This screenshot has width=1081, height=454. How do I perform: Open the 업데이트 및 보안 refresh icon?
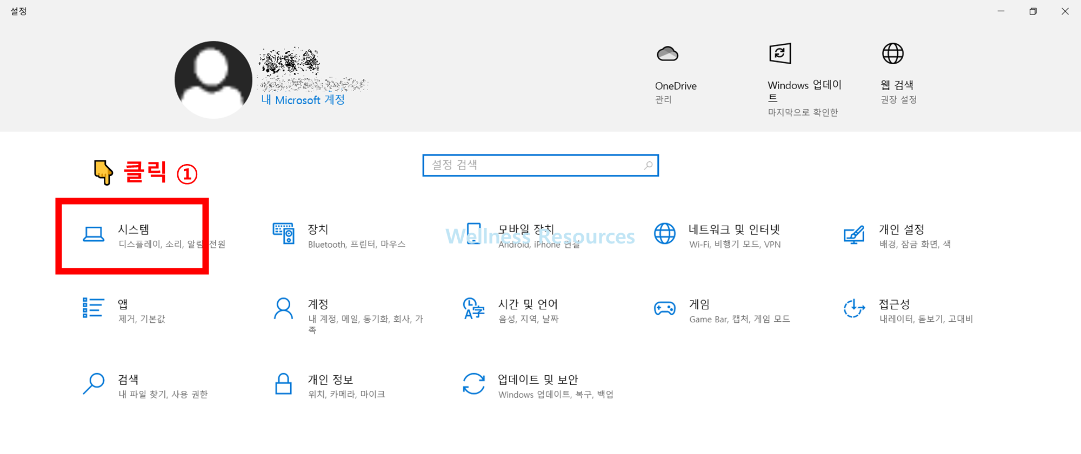pos(474,384)
